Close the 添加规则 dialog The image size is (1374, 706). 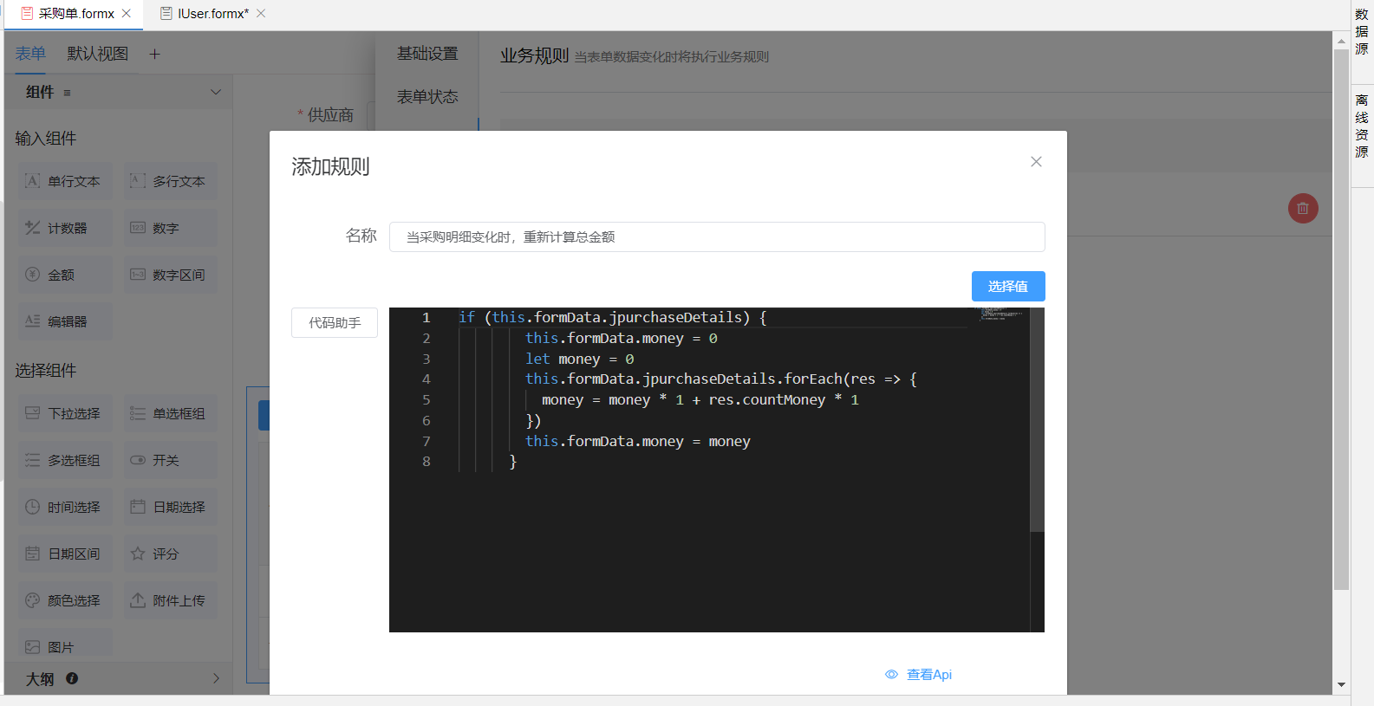pyautogui.click(x=1036, y=162)
